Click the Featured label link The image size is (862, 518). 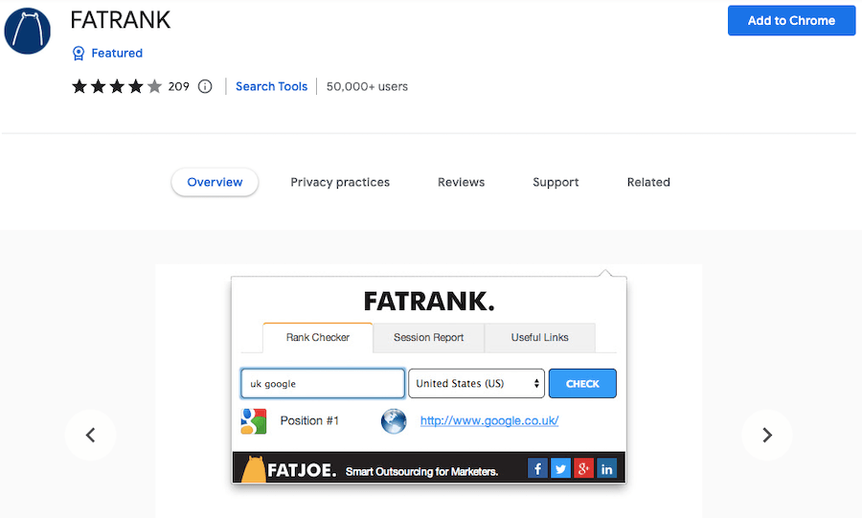117,54
